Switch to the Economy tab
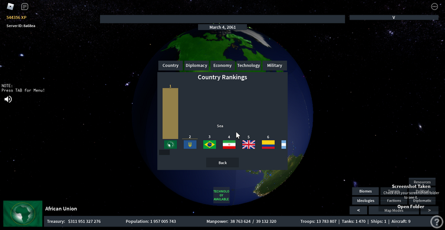The height and width of the screenshot is (230, 445). click(223, 65)
